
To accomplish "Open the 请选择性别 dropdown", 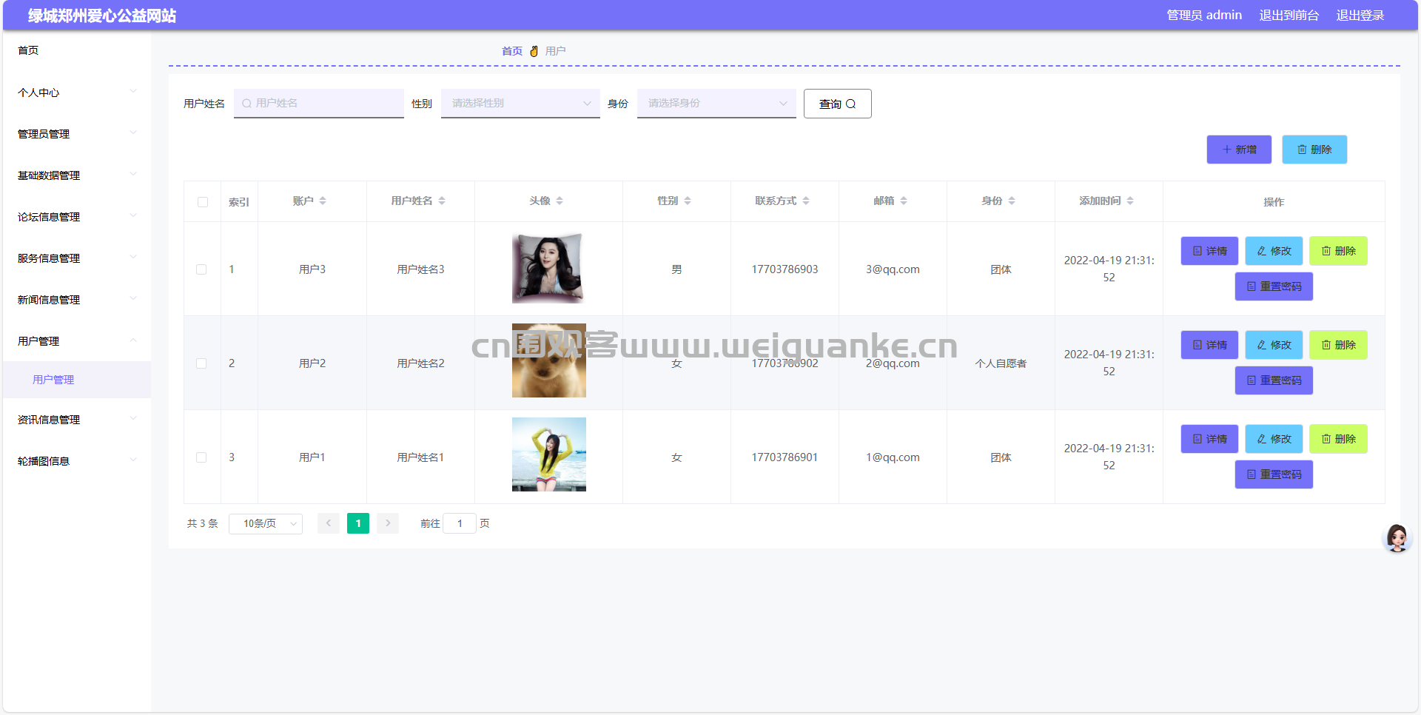I will tap(520, 104).
